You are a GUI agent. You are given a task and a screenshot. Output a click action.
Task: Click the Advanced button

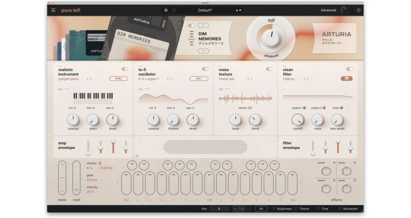tap(328, 10)
